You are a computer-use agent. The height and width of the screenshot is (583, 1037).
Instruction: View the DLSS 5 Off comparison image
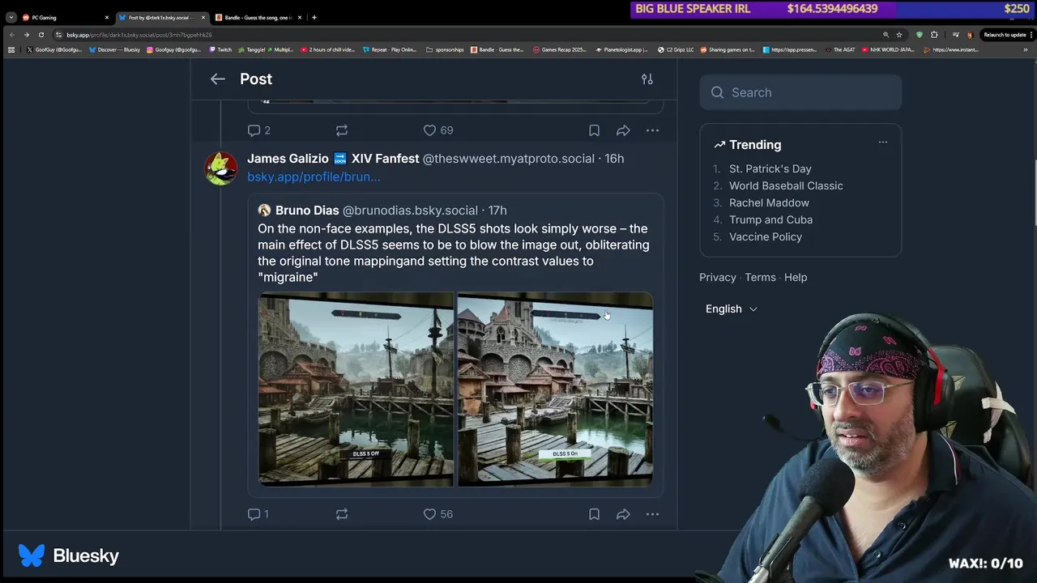(x=356, y=389)
